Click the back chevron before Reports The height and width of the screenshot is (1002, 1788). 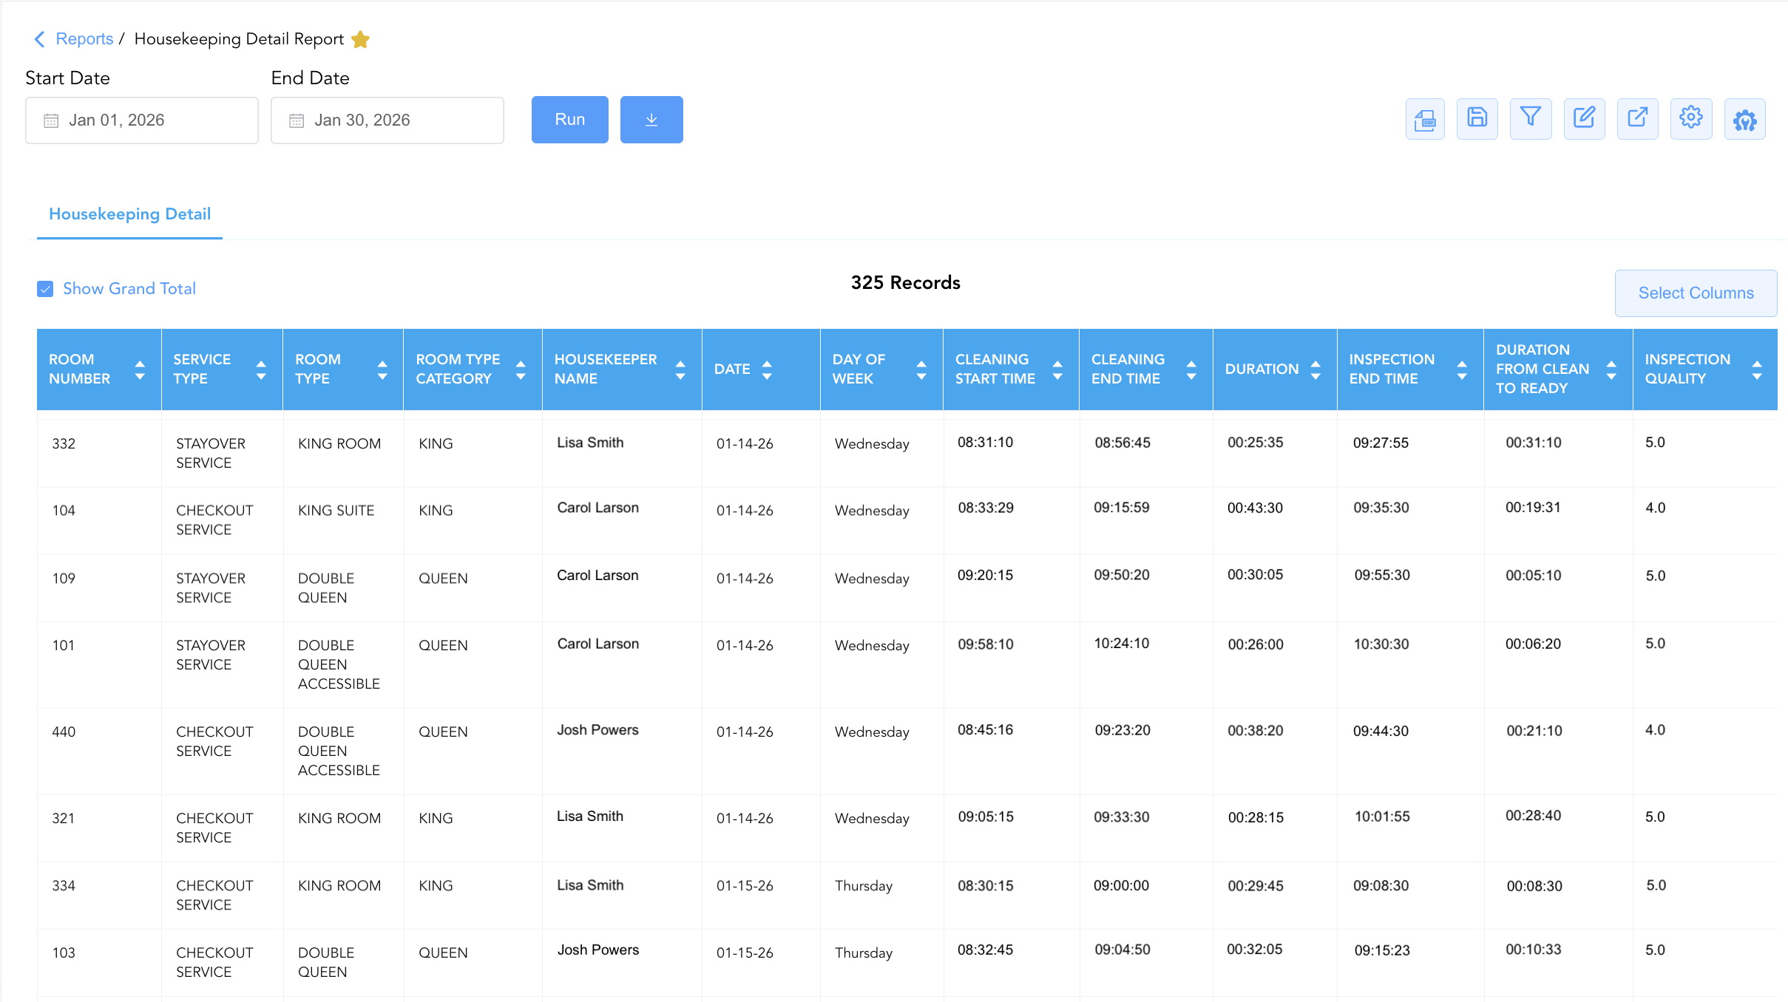[x=40, y=39]
